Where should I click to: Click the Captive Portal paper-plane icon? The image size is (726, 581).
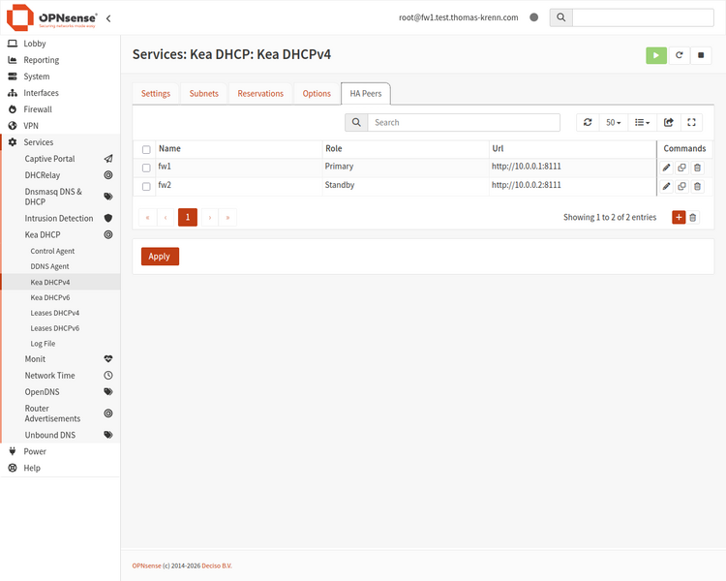pyautogui.click(x=108, y=159)
